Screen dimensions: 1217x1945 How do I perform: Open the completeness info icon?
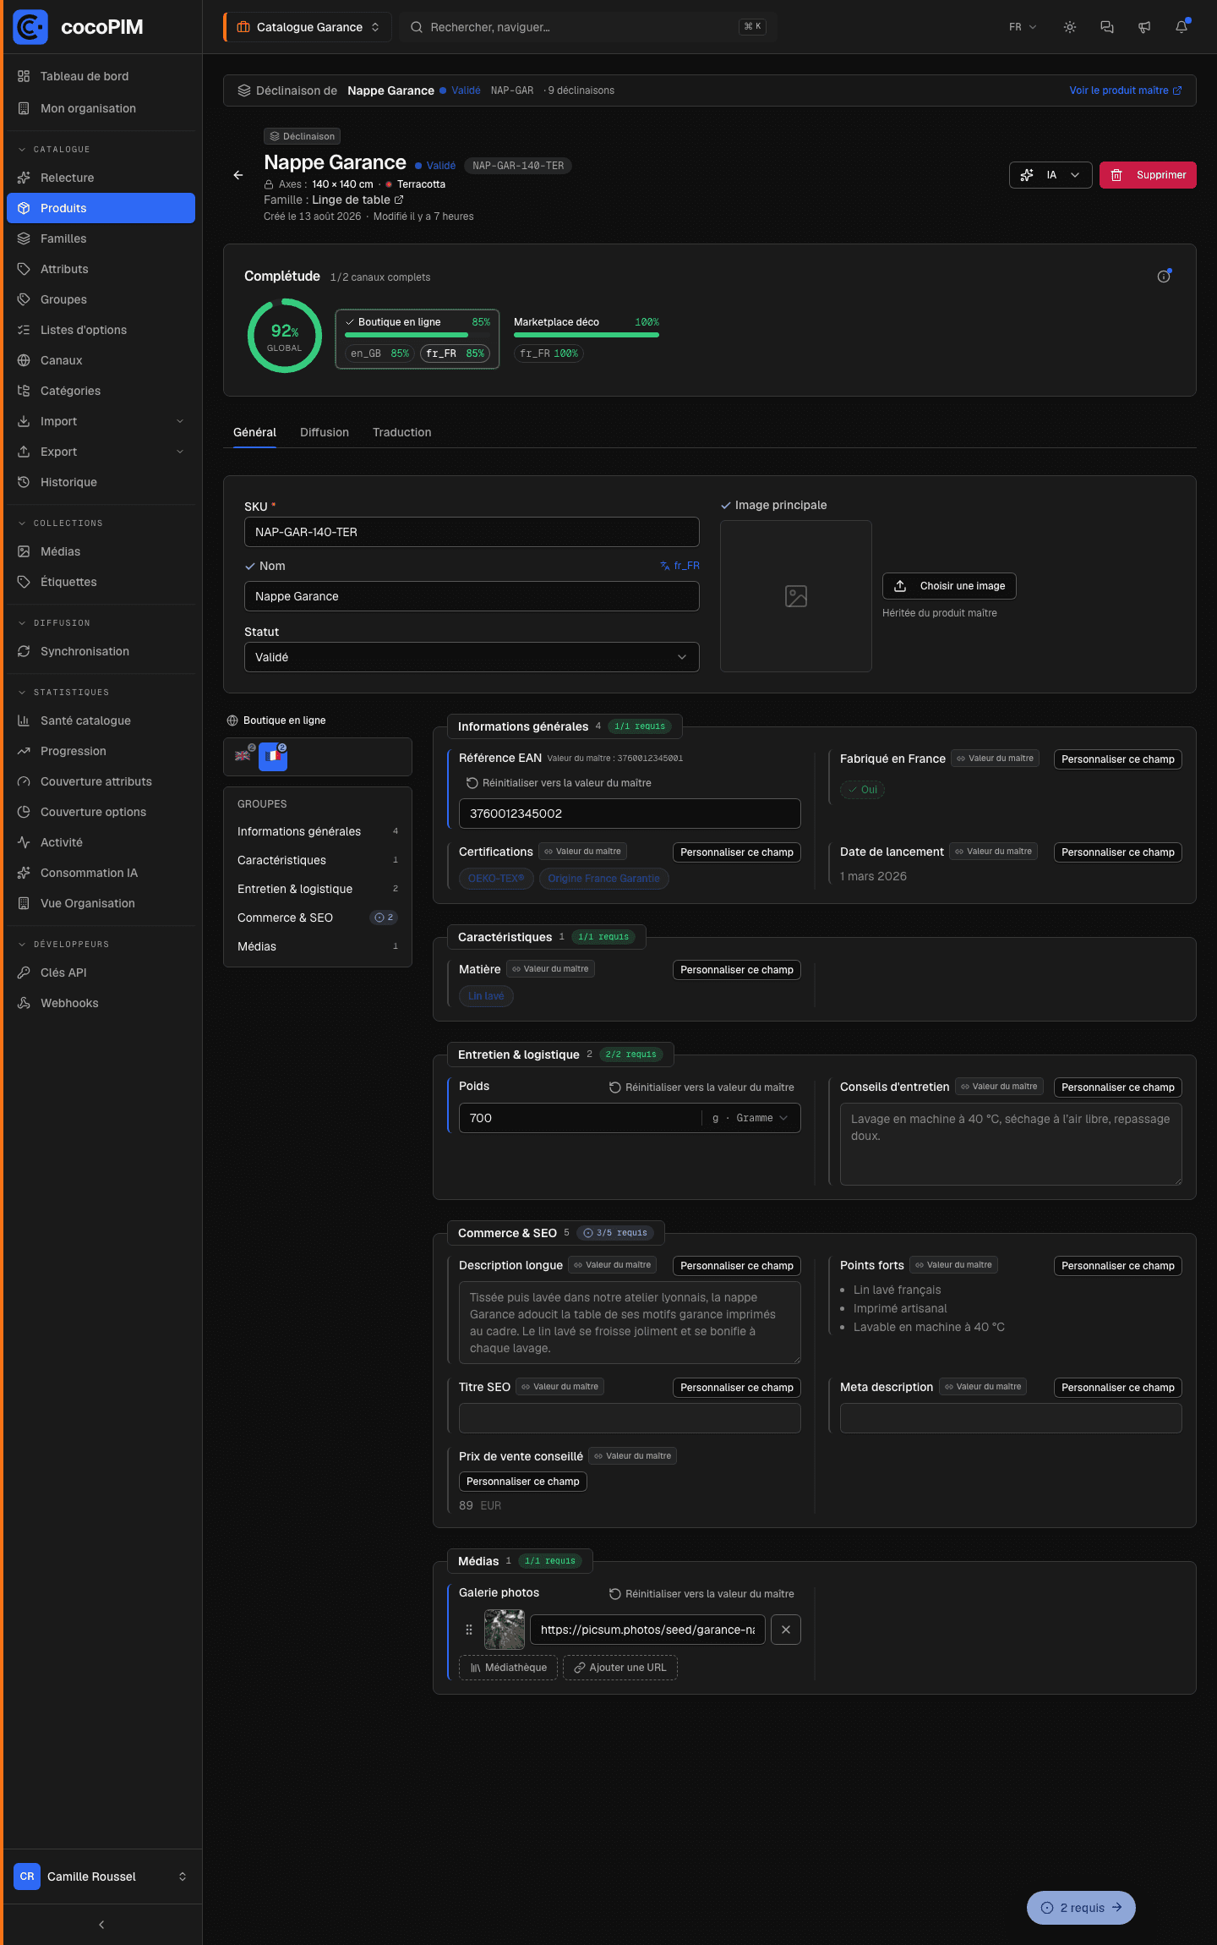click(x=1164, y=277)
